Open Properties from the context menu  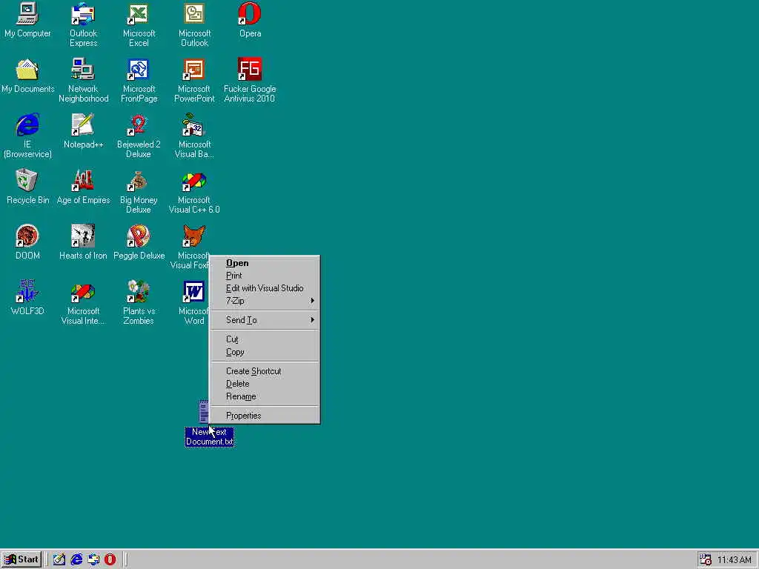265,416
